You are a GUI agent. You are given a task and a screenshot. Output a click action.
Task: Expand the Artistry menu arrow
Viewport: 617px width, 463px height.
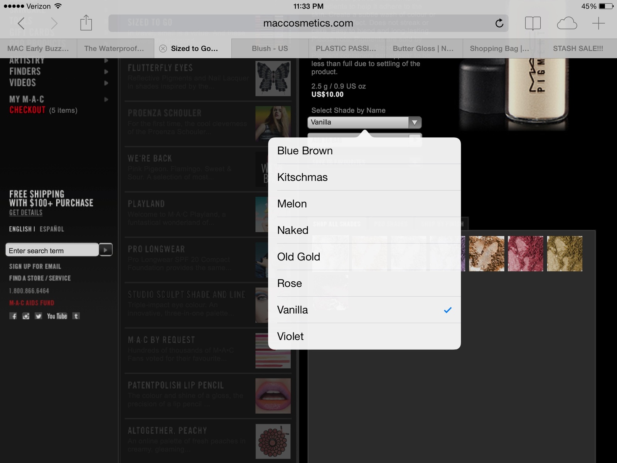tap(106, 61)
